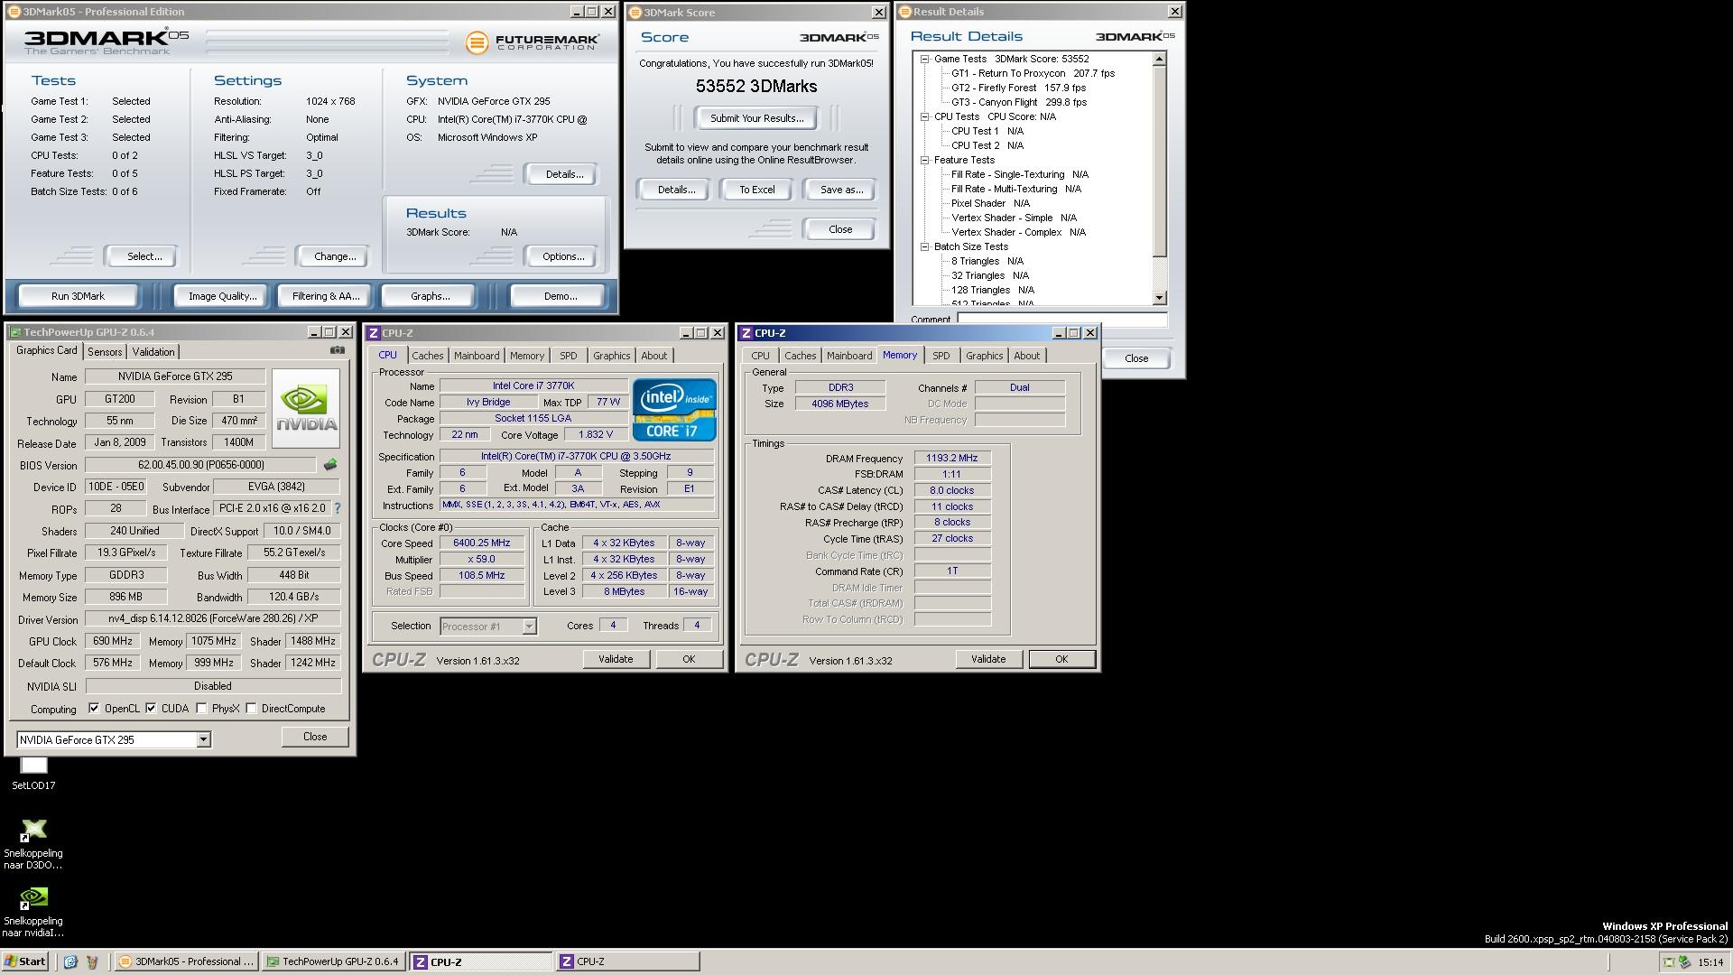Enable the DirectCompute checkbox

(252, 709)
